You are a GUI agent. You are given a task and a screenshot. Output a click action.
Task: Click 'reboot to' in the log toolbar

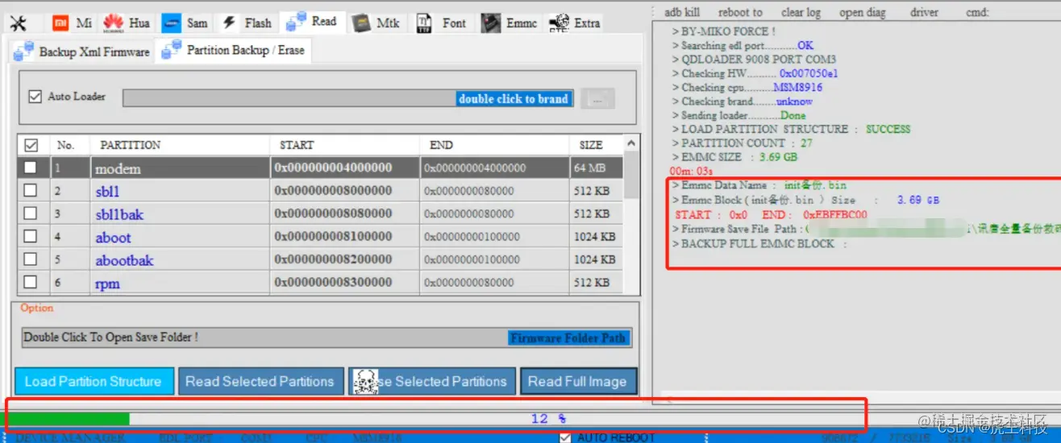[740, 12]
